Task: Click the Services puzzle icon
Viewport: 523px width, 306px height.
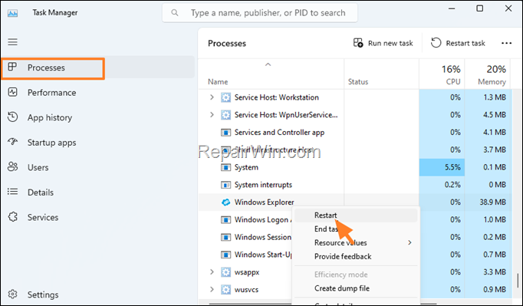Action: point(13,217)
